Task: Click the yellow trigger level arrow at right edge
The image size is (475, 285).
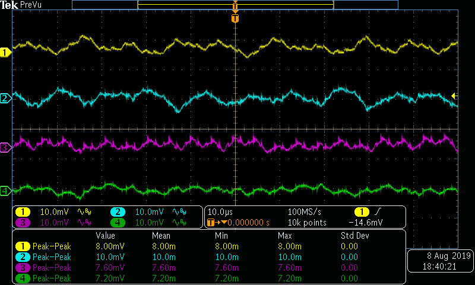Action: [454, 96]
